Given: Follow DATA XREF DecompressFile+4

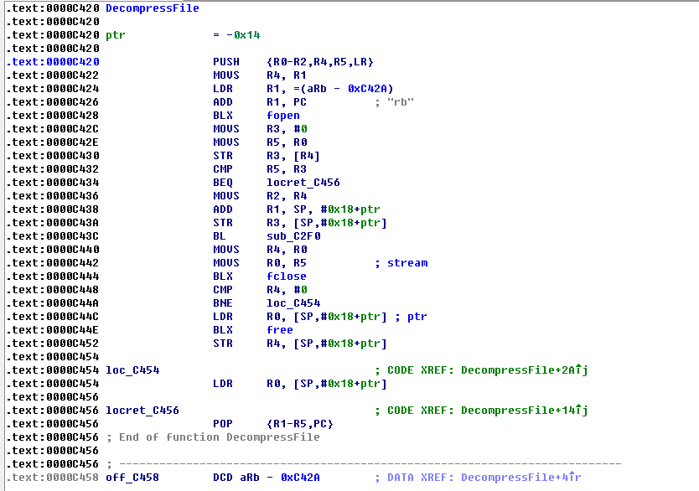Looking at the screenshot, I should click(x=521, y=478).
